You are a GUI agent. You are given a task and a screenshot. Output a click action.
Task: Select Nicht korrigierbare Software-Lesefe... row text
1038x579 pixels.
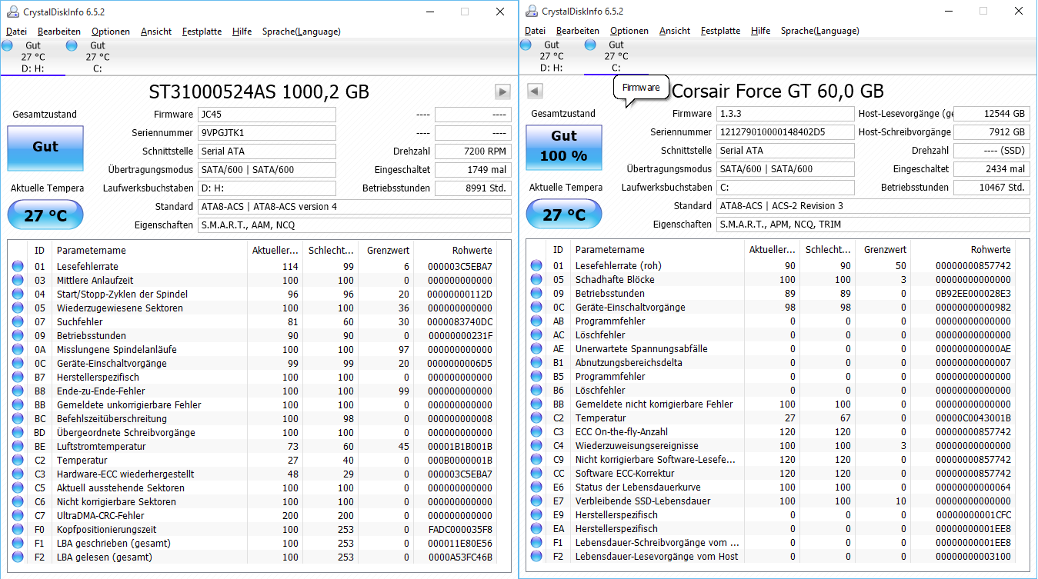[656, 460]
